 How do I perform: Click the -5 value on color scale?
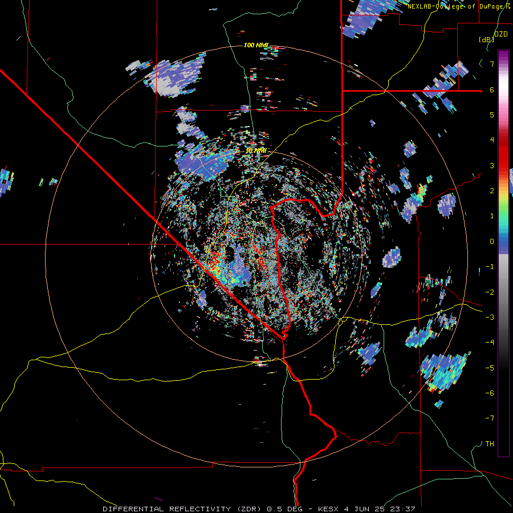490,368
